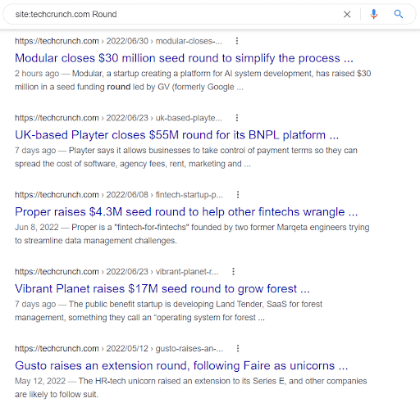This screenshot has width=420, height=403.
Task: Click the techcrunch.com 2022/06/23 vibrant-planet-r URL
Action: pyautogui.click(x=116, y=272)
